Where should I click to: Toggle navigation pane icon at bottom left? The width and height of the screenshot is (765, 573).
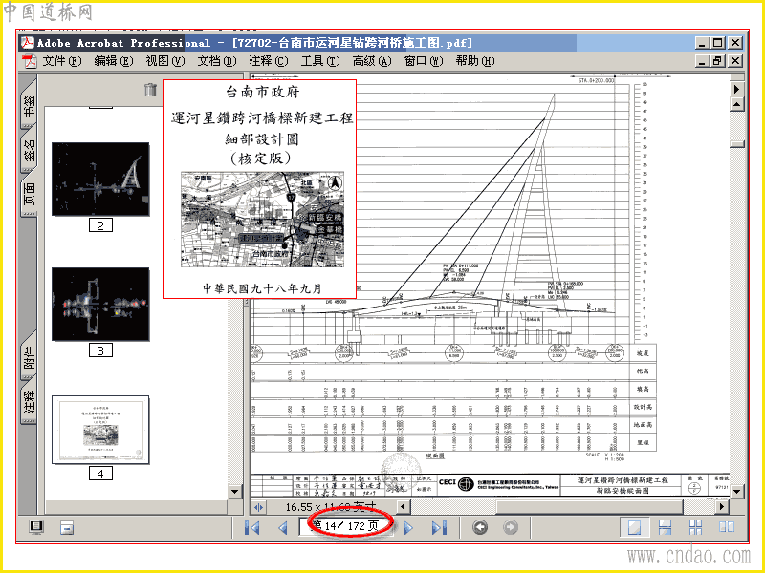[x=36, y=527]
